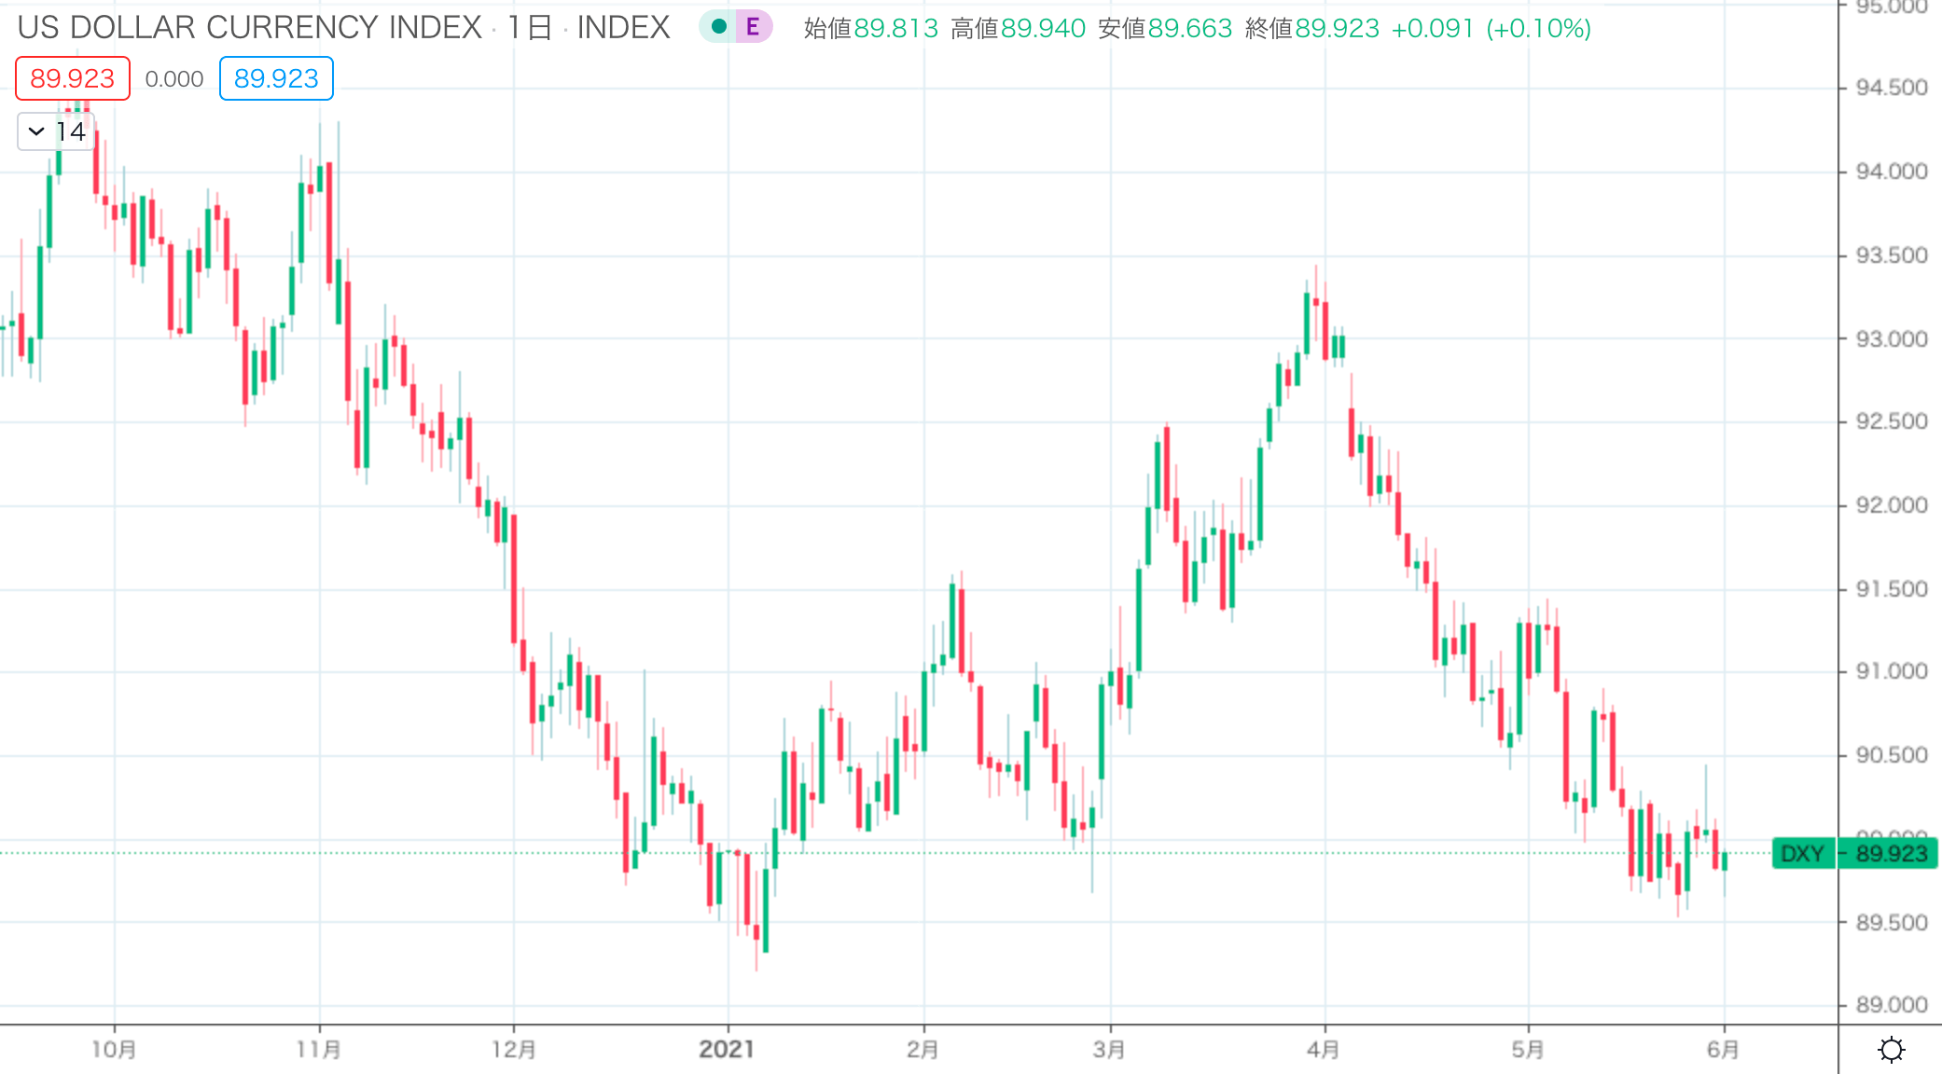Image resolution: width=1942 pixels, height=1074 pixels.
Task: Click the 92.500 price axis label
Action: click(x=1892, y=421)
